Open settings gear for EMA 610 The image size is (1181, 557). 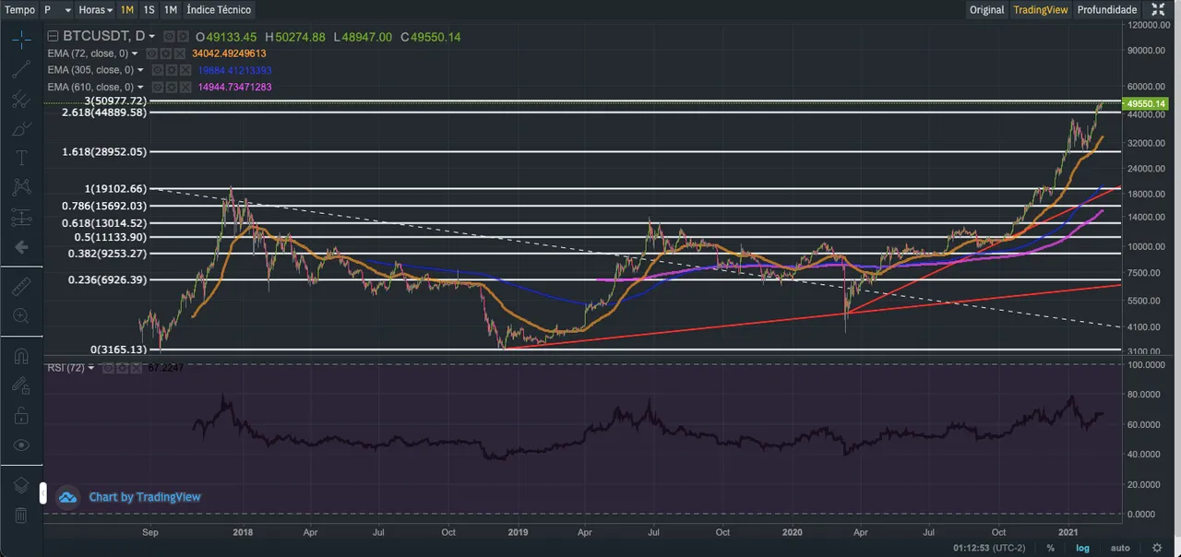[x=171, y=87]
